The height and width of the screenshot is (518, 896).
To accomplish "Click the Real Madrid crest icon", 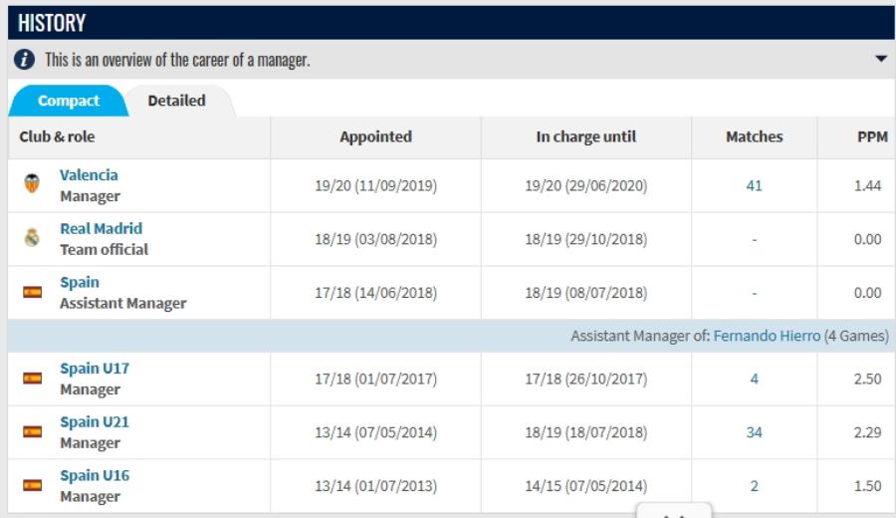I will pos(32,238).
